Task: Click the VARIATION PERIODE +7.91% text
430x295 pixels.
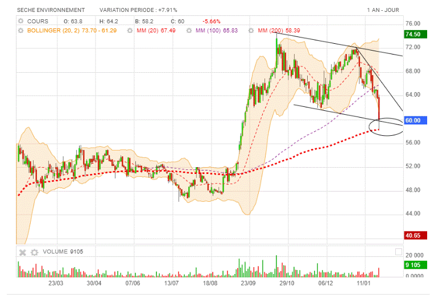Action: (x=138, y=10)
